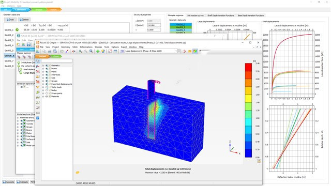Click the first phase icon in Phases explorer toolbar

click(x=19, y=57)
